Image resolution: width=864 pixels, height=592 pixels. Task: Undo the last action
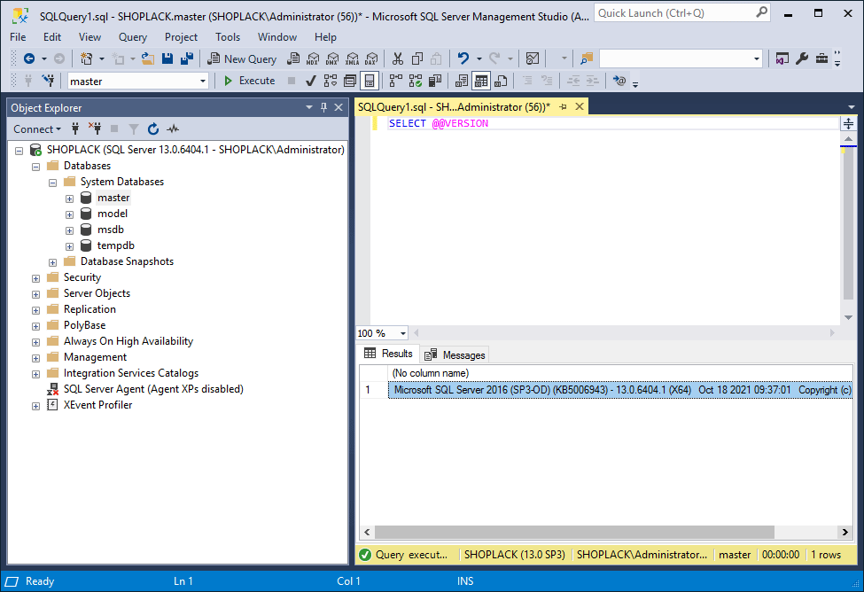(x=463, y=58)
